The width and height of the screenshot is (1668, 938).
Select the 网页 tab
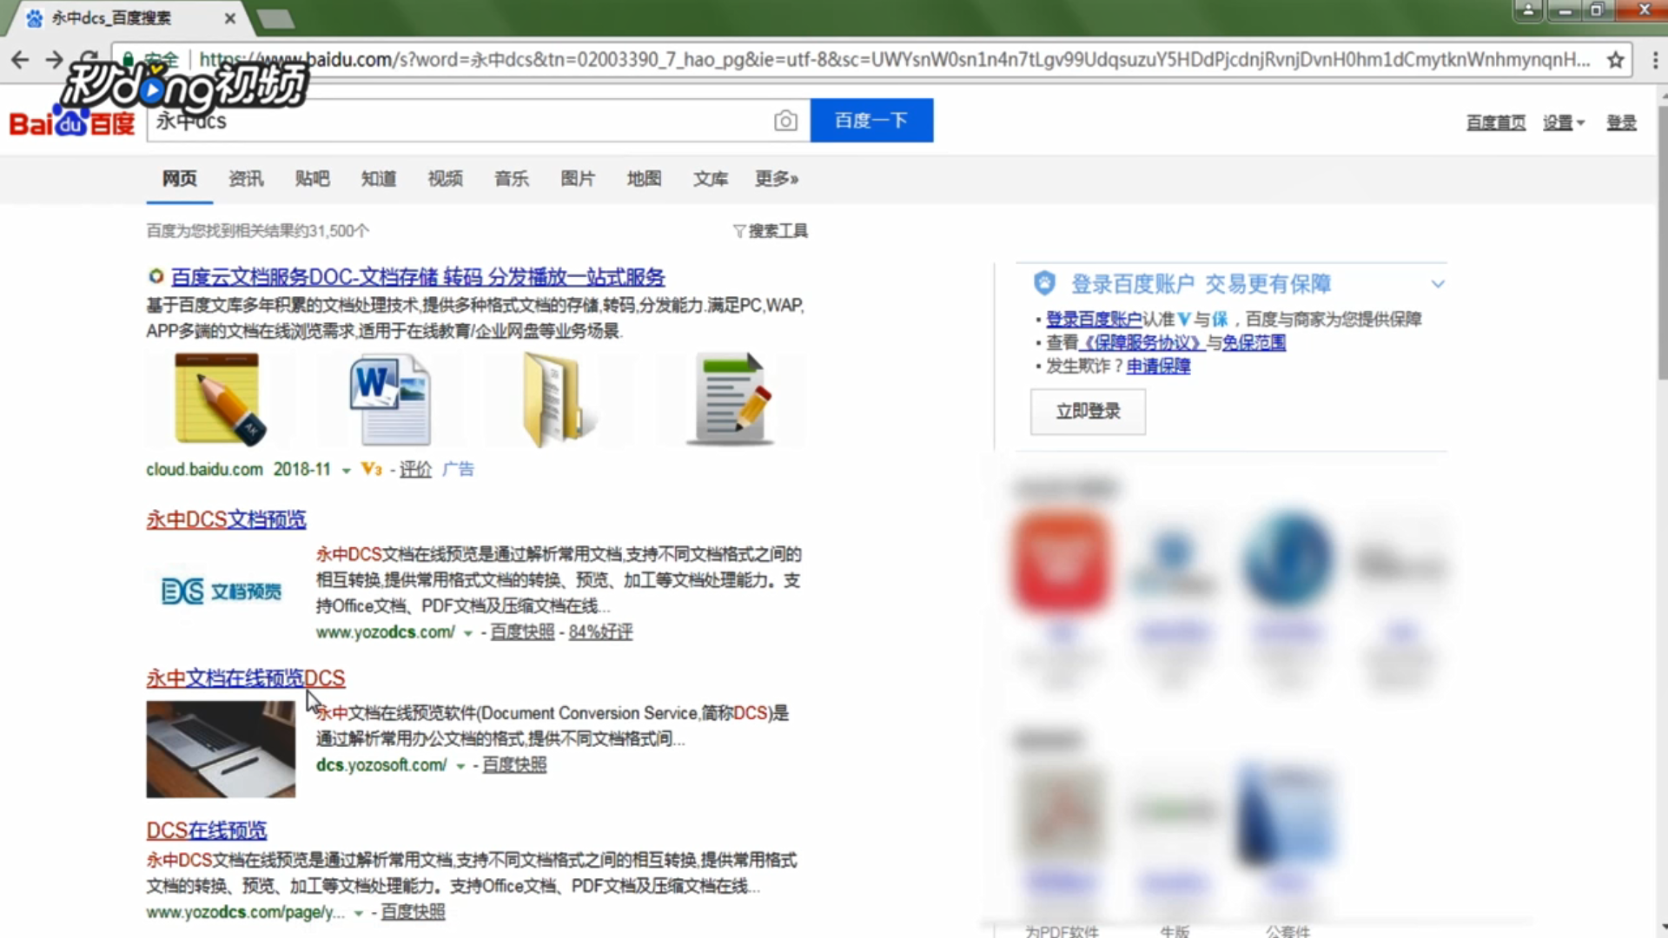coord(180,178)
